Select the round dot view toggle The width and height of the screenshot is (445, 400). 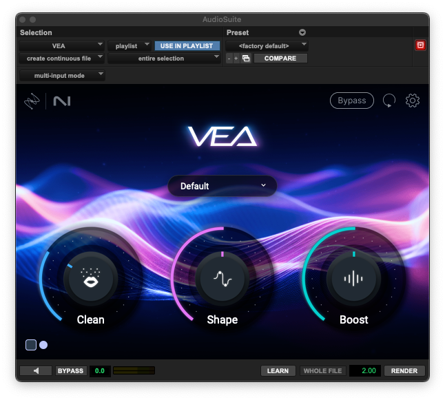coord(43,345)
